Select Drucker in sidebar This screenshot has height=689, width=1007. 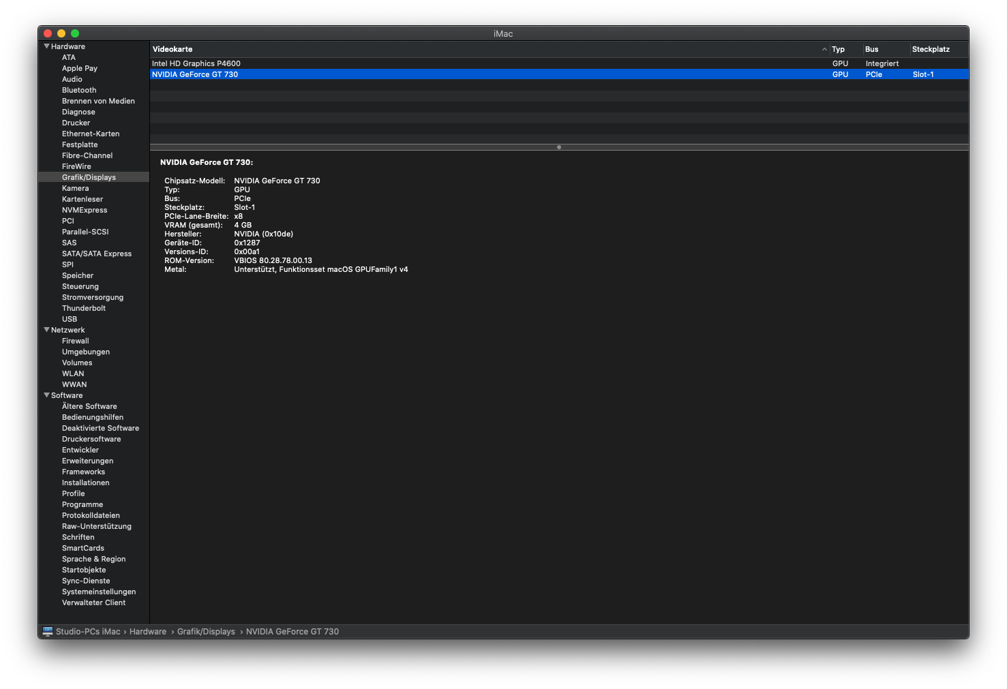[x=76, y=123]
